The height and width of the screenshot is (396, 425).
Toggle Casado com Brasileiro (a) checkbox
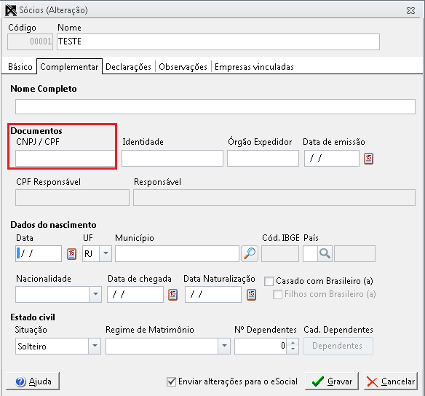tap(269, 281)
